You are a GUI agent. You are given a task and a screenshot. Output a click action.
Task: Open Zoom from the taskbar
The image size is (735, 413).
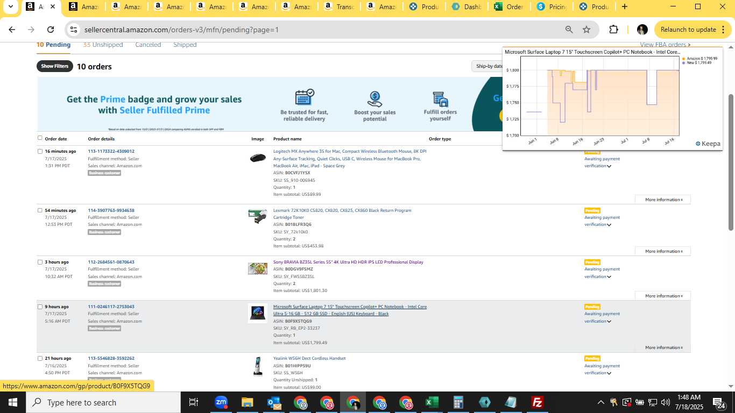tap(221, 402)
